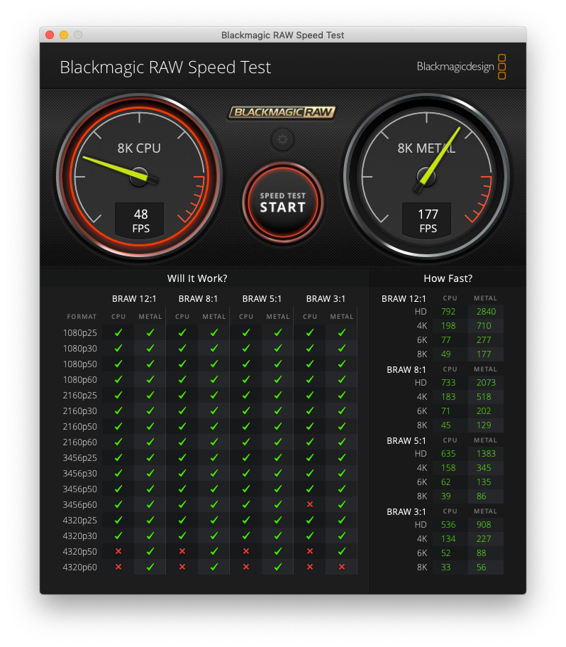Viewport: 566px width, 647px height.
Task: Select the 4320p60 format row label
Action: point(79,567)
